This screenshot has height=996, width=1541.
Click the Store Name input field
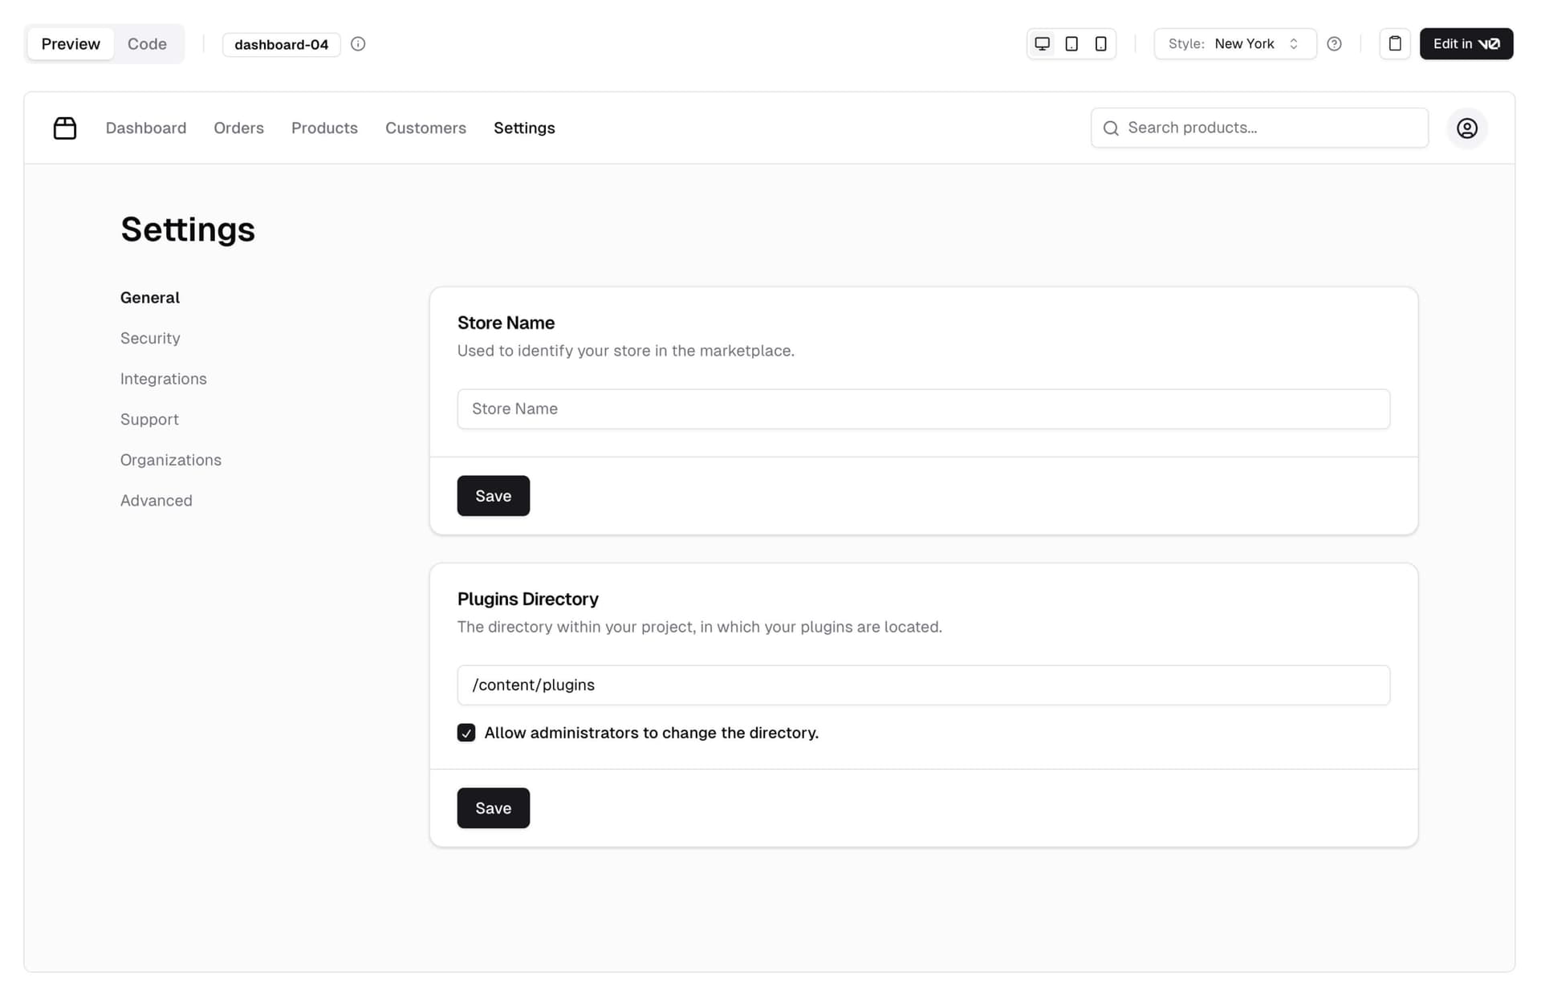[923, 409]
